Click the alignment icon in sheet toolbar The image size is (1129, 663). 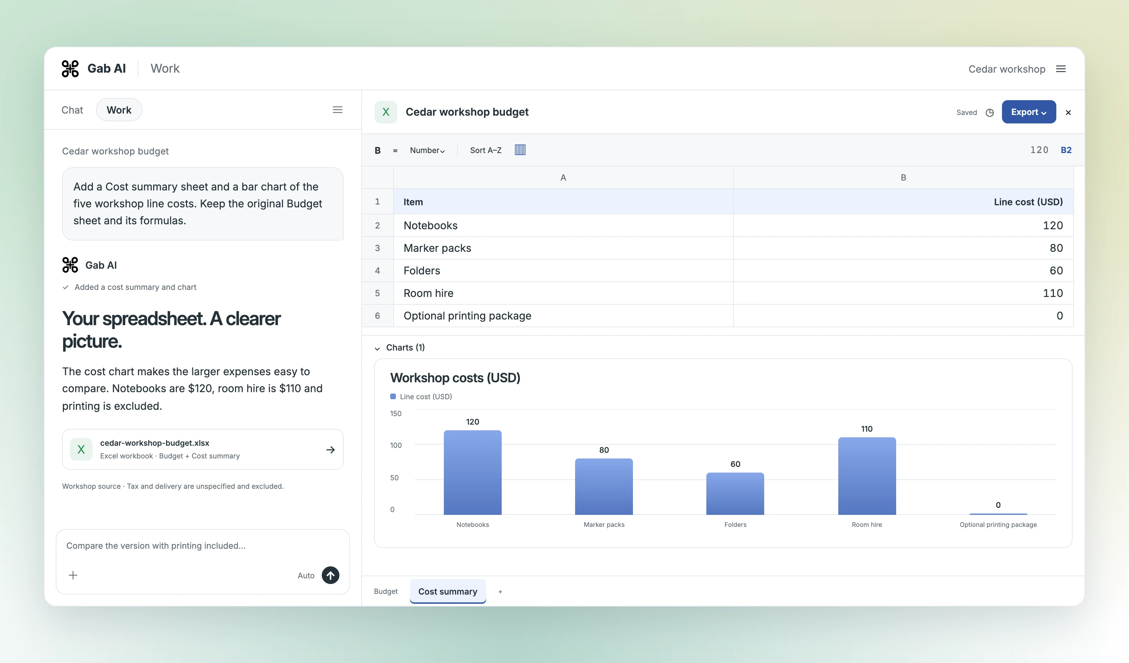point(395,151)
